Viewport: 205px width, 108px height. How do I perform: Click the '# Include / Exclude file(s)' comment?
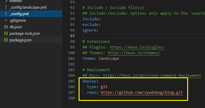click(x=113, y=8)
